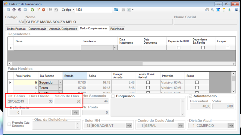Click Bloqueado text area scroll down arrow
The width and height of the screenshot is (241, 135).
coord(183,114)
